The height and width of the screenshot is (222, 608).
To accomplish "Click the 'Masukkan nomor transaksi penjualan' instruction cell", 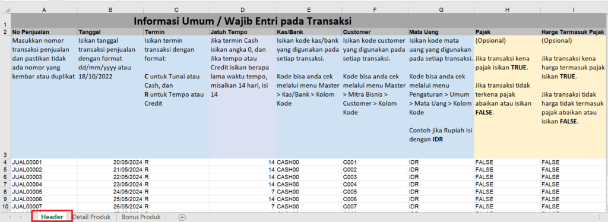I will coord(44,97).
